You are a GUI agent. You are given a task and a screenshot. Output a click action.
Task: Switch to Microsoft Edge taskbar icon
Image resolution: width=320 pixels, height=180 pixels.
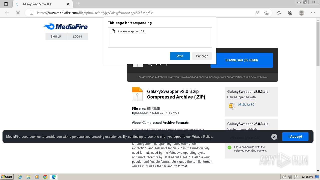[x=54, y=177]
